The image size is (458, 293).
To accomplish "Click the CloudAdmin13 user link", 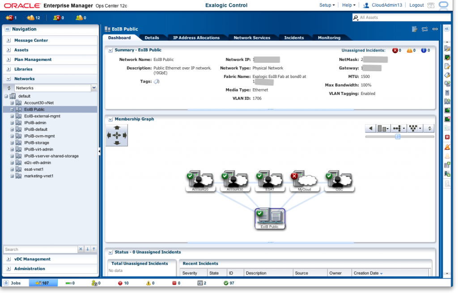I will coord(387,5).
